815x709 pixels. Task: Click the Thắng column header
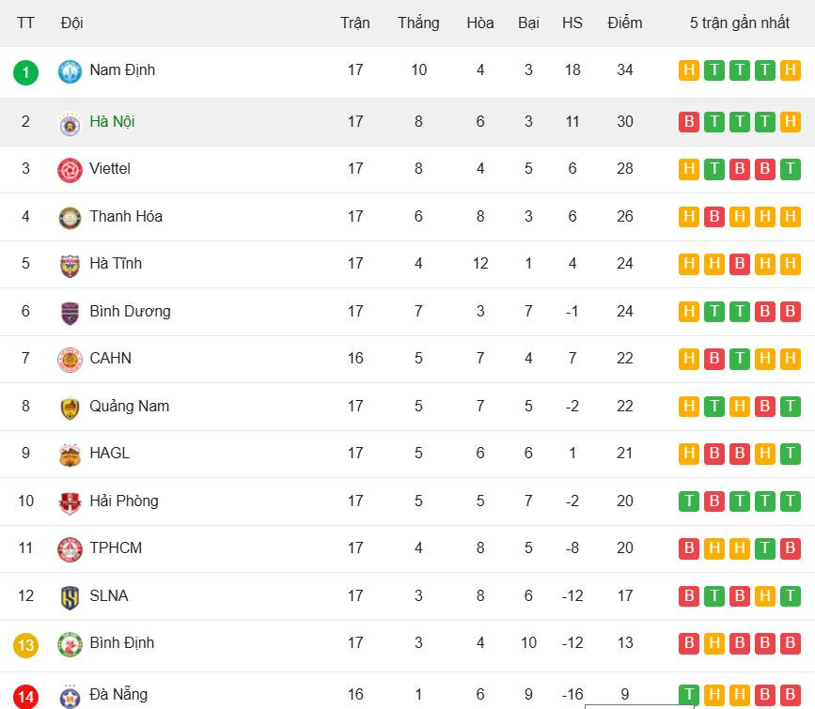(x=418, y=23)
